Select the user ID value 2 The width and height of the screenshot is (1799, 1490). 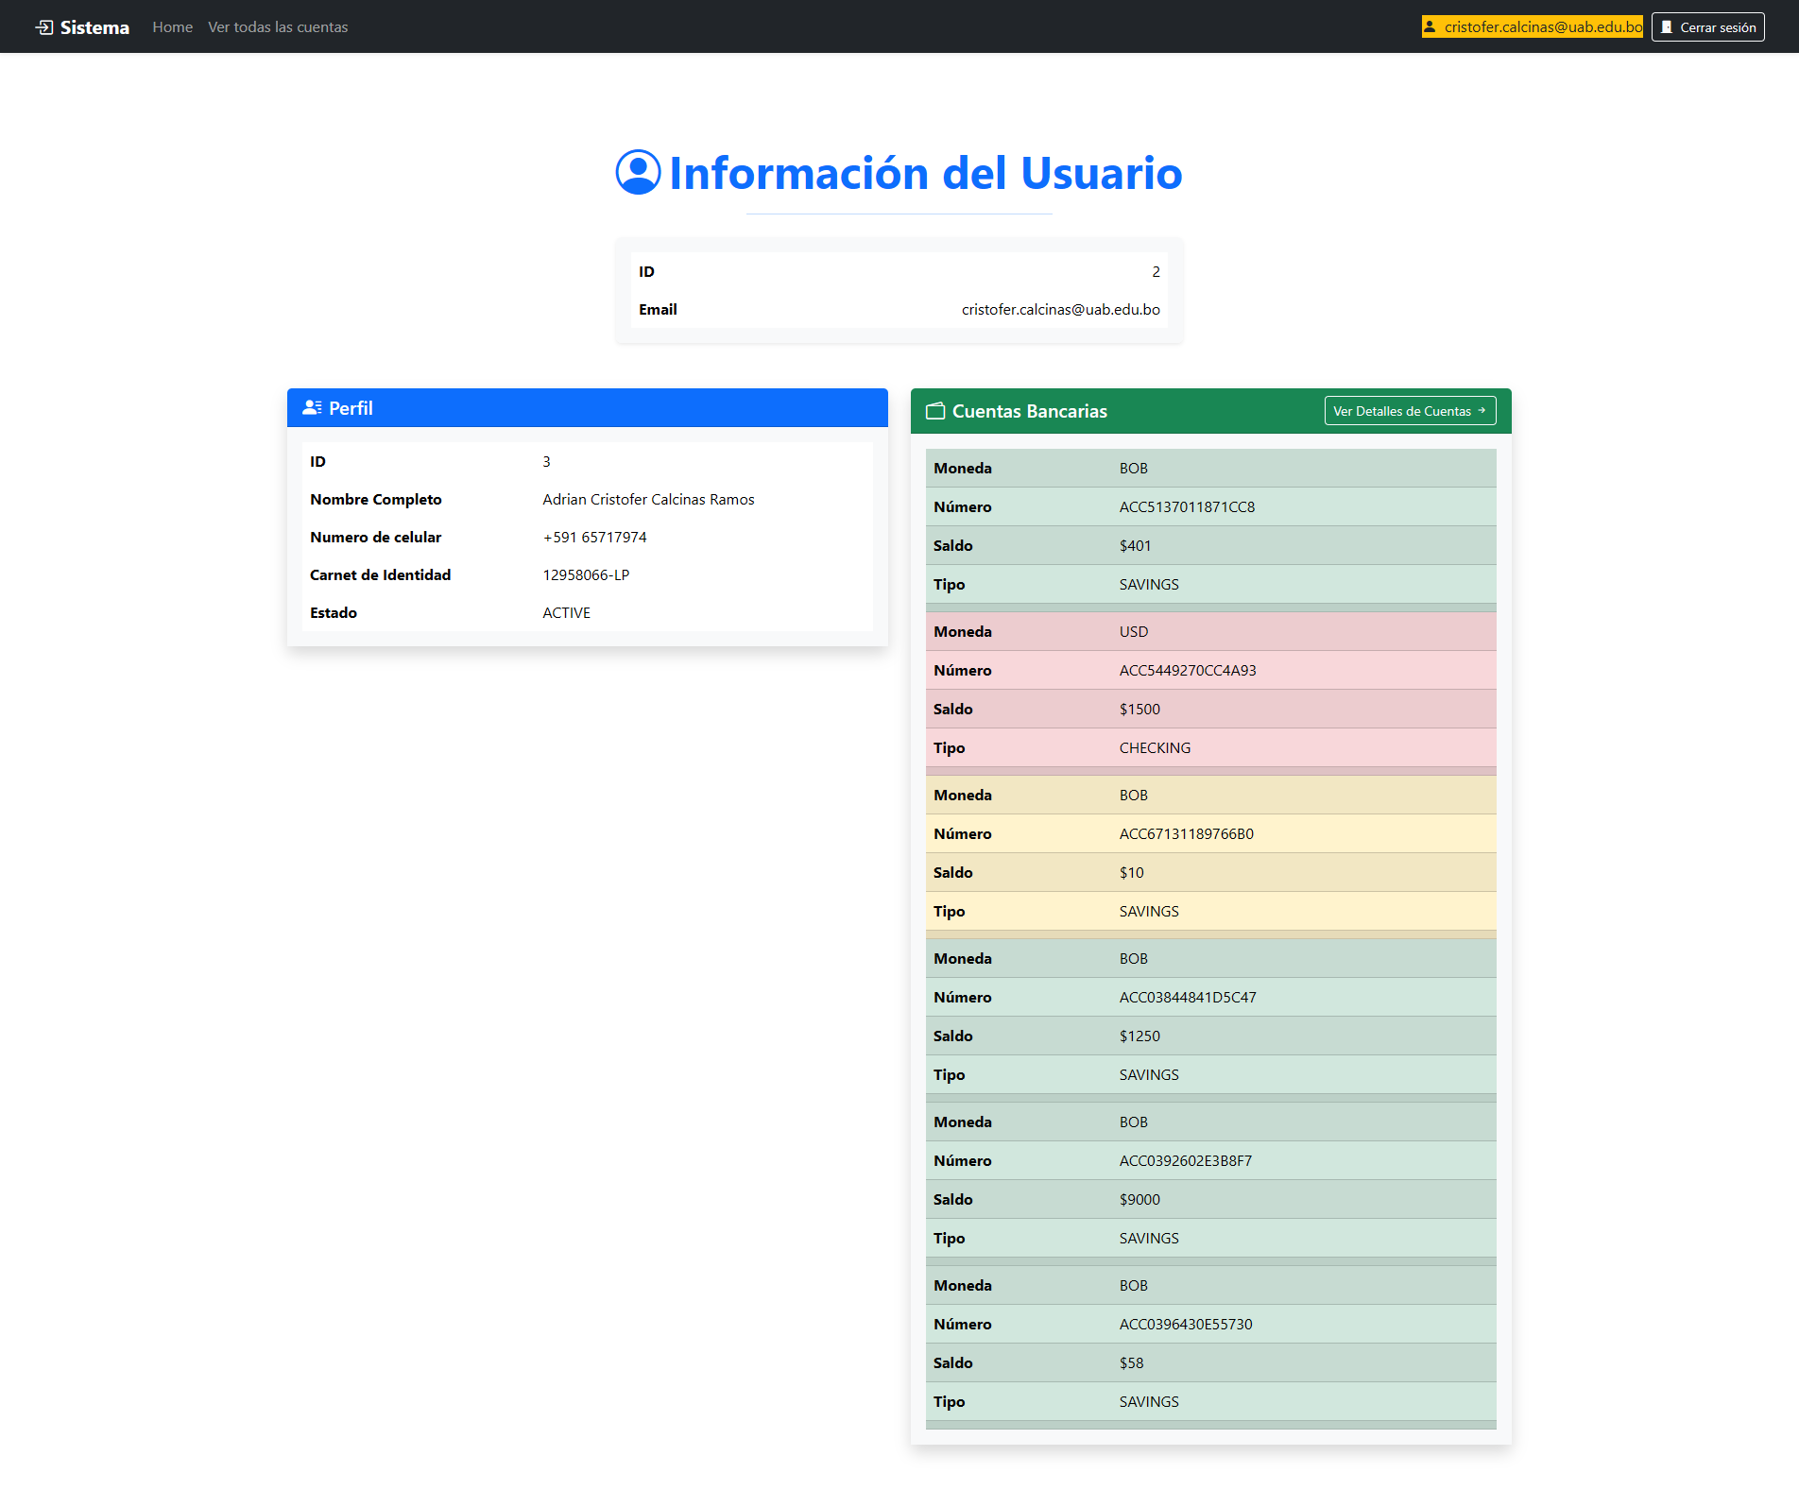click(x=1156, y=271)
